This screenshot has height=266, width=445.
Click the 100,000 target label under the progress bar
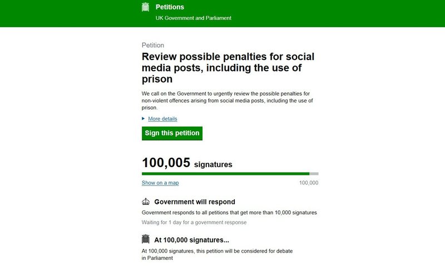tap(308, 183)
